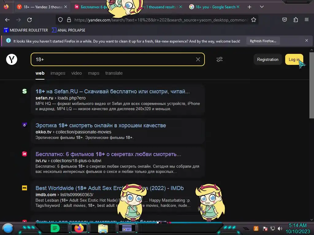This screenshot has width=314, height=235.
Task: Click the page vertical scrollbar thumb
Action: click(x=312, y=85)
